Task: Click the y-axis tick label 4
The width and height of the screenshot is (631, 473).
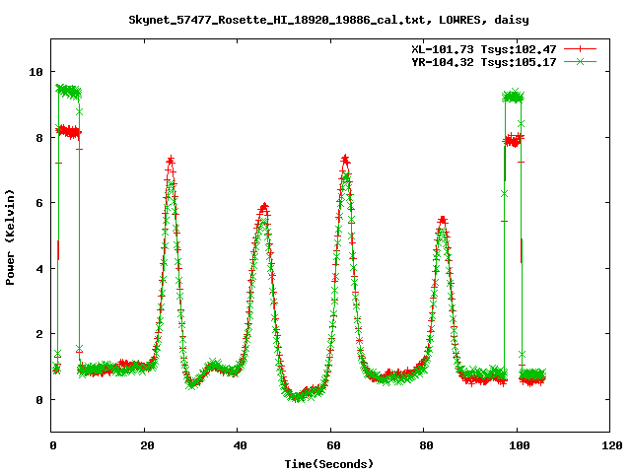Action: point(39,269)
